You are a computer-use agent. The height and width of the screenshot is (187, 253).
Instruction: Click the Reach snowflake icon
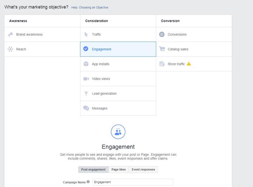point(10,49)
